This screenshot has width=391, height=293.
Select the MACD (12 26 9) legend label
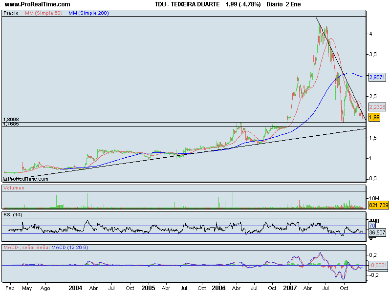click(70, 248)
